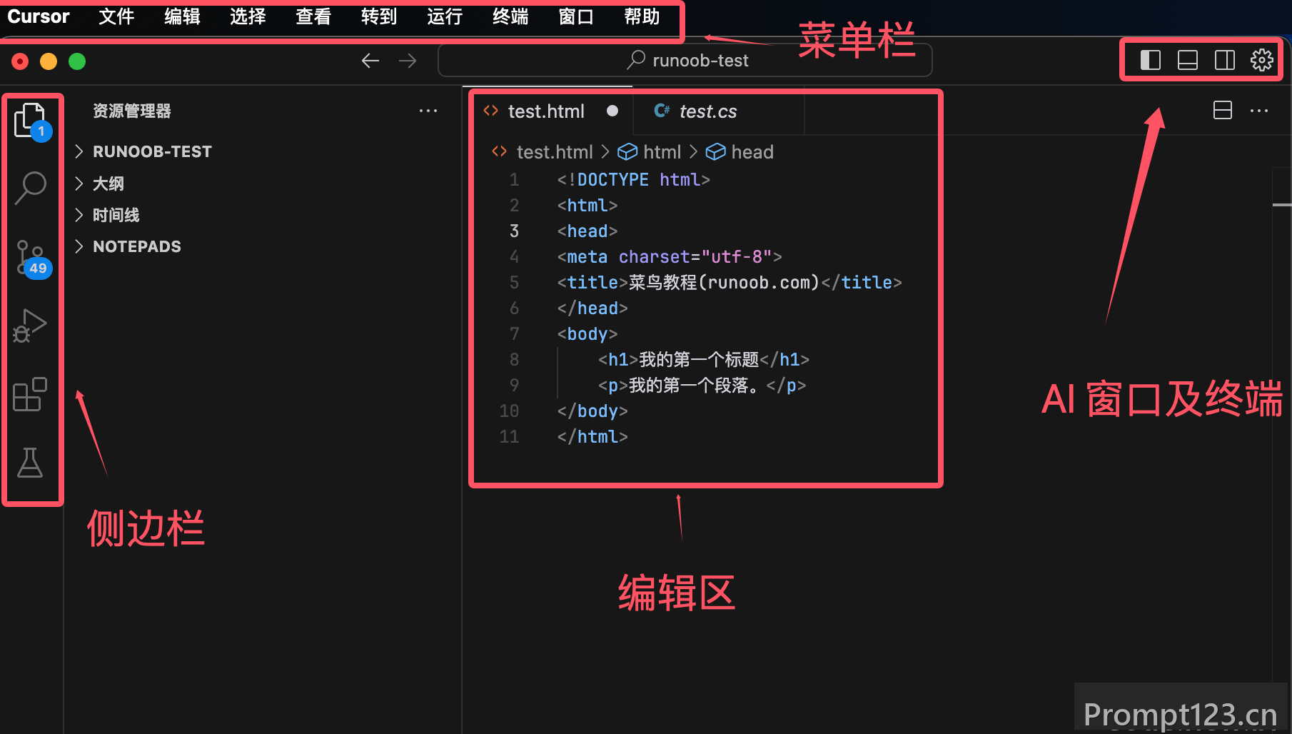Open the 文件 menu
This screenshot has width=1292, height=734.
coord(116,16)
